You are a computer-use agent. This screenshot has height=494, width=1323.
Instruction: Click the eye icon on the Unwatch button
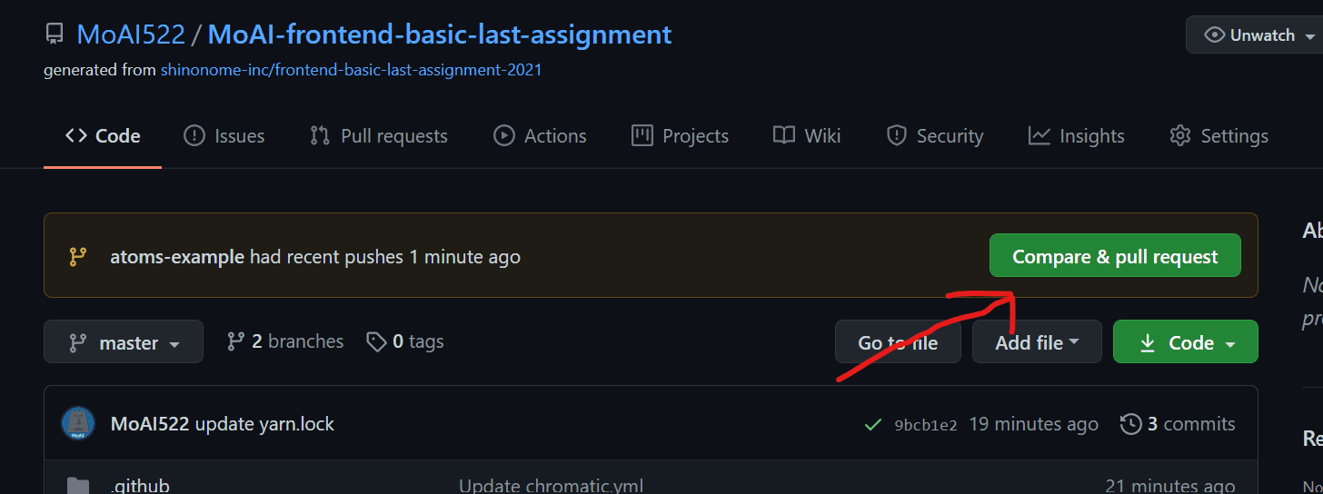point(1214,35)
